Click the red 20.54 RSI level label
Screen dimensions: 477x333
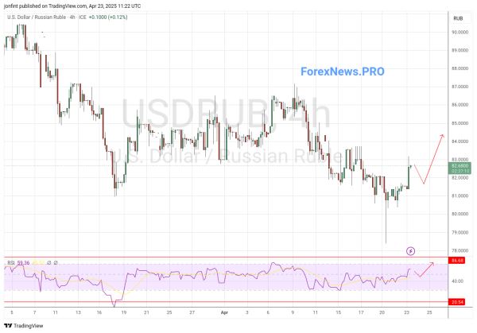pos(457,302)
